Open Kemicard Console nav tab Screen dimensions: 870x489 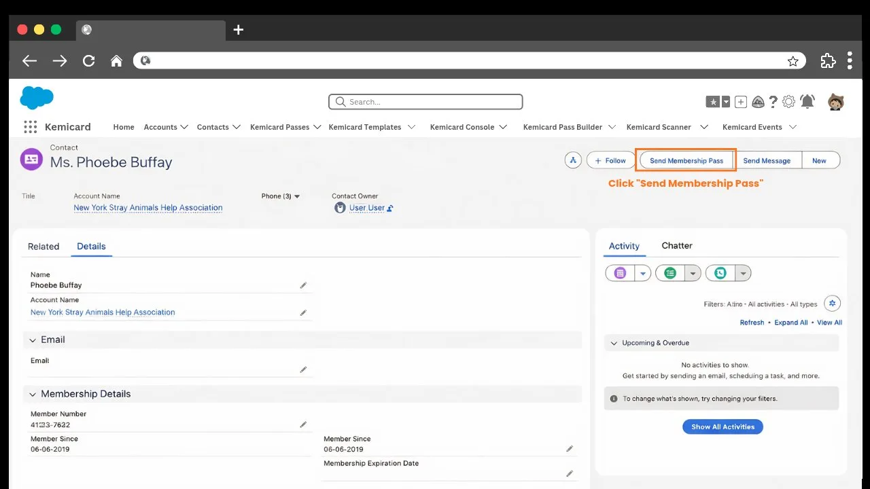coord(462,127)
